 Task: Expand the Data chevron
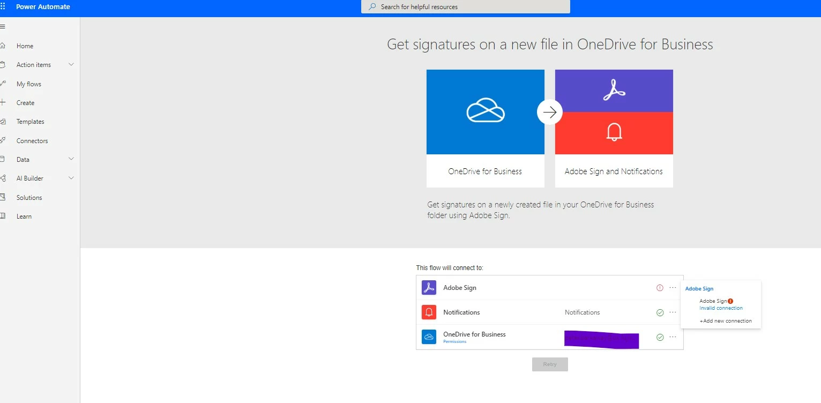pos(71,159)
